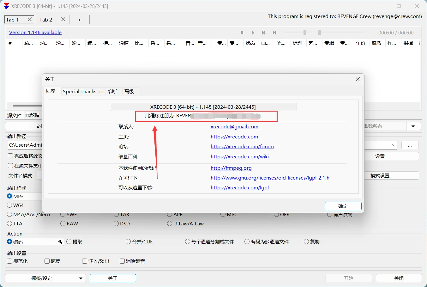Click the next track button
The image size is (427, 287).
[274, 33]
